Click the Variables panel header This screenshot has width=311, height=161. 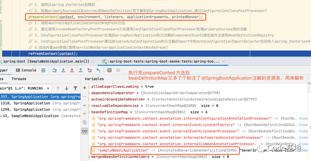tap(94, 79)
